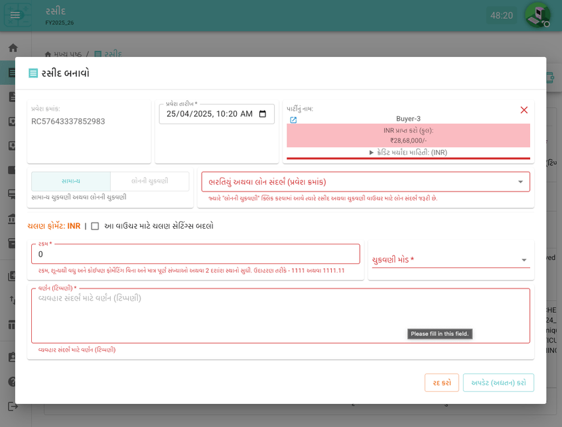Open the hamburger navigation menu
Screen dimensions: 562x427
coord(15,15)
